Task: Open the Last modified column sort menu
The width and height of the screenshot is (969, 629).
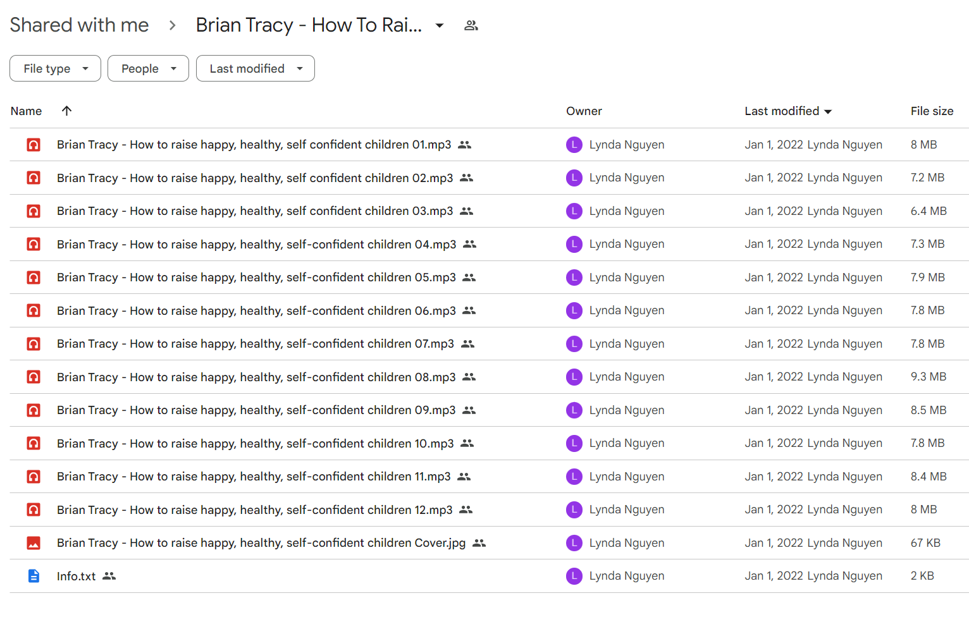Action: (828, 111)
